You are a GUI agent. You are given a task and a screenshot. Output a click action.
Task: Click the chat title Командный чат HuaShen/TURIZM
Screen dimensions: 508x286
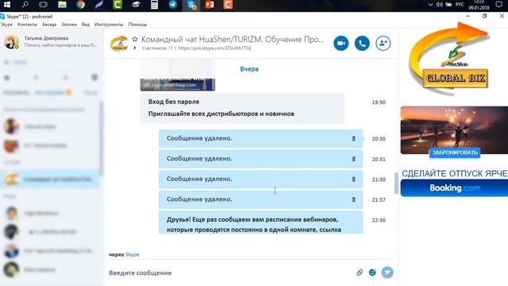click(233, 39)
